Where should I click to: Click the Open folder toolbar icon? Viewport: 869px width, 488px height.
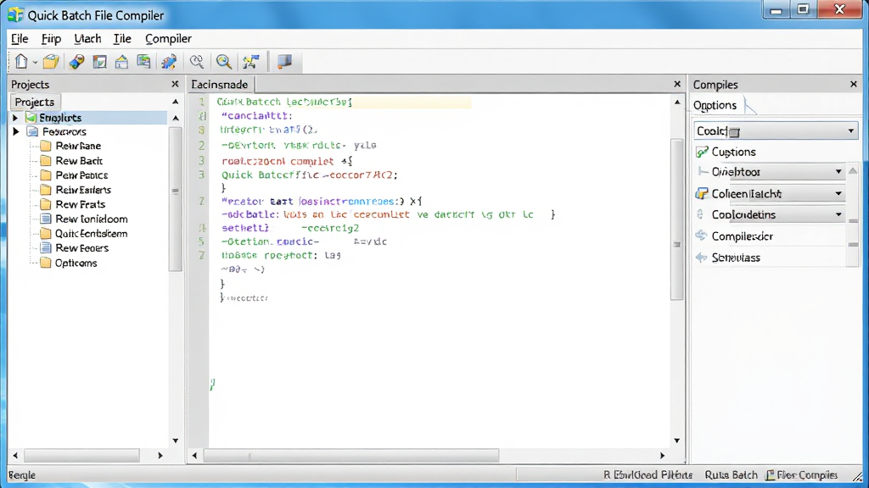pos(51,61)
